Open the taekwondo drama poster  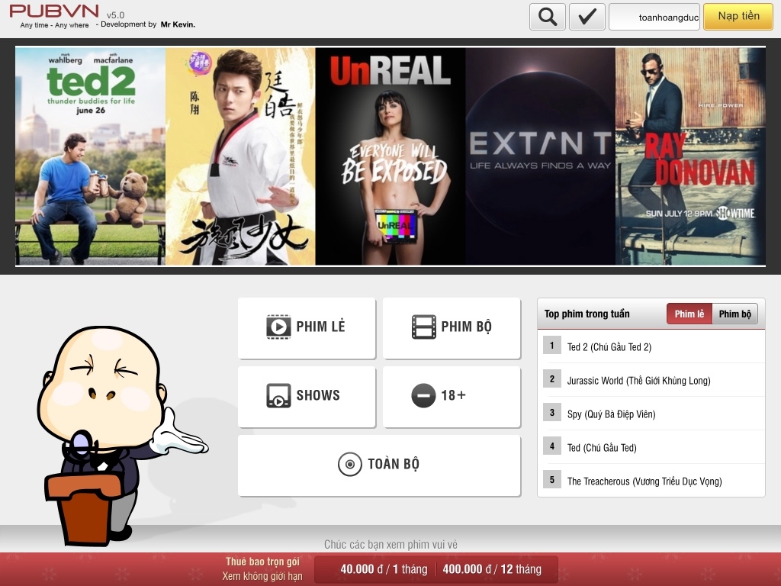240,156
